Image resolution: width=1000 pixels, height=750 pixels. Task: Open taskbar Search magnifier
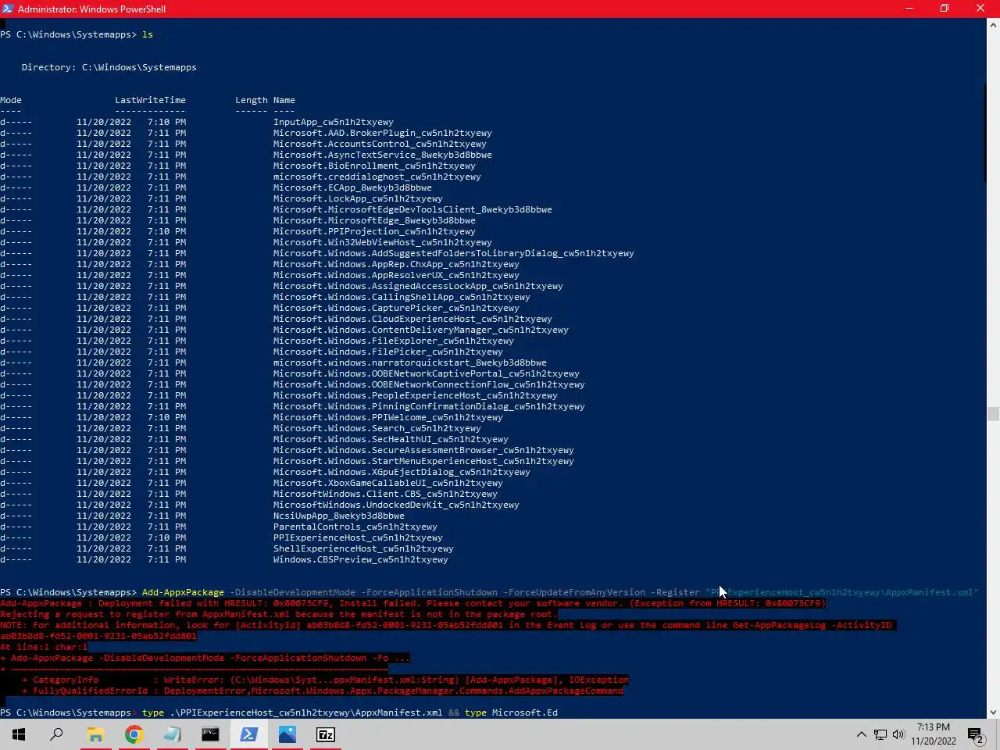coord(57,734)
